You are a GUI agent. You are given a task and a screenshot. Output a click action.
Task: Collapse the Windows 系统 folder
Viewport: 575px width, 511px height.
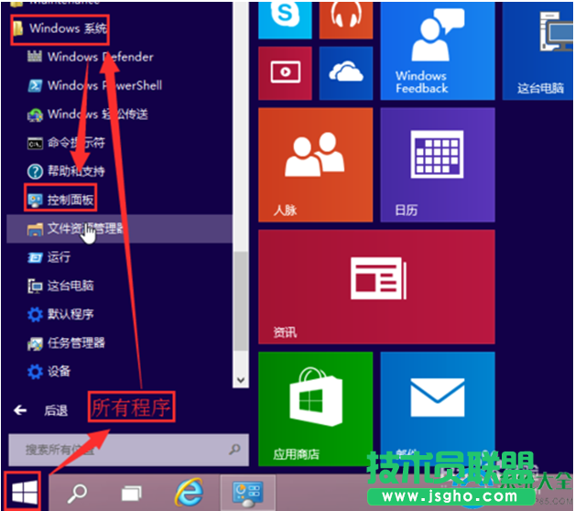pos(60,28)
